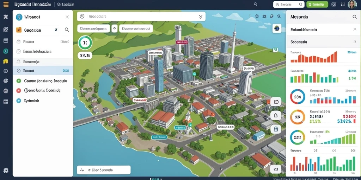Open dropdown arrow next to orange icon
This screenshot has width=361, height=180.
coord(56,30)
